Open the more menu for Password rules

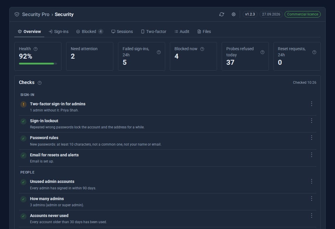[311, 138]
